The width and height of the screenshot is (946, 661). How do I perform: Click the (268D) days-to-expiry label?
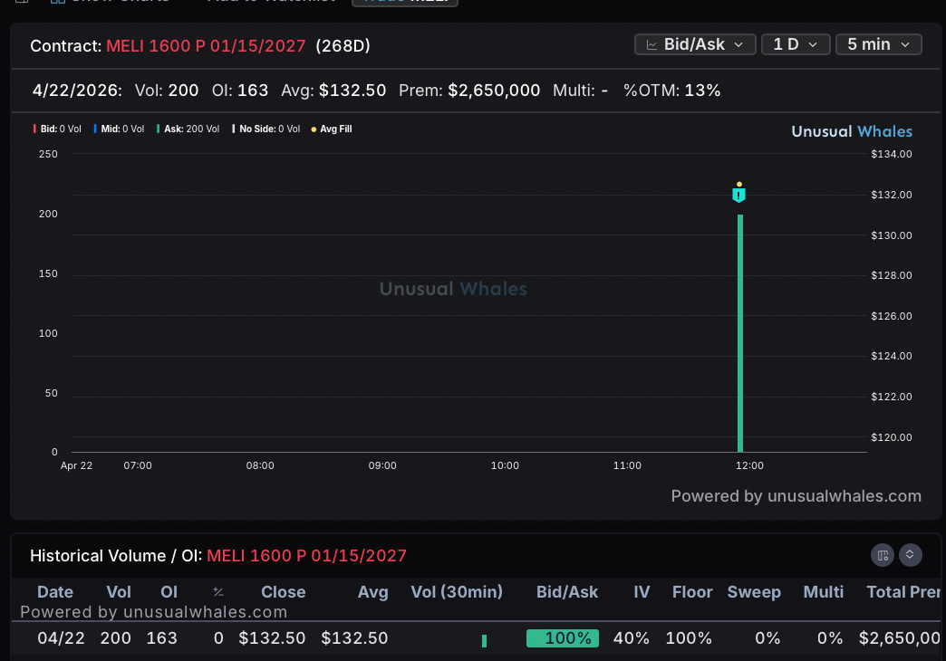pos(343,46)
